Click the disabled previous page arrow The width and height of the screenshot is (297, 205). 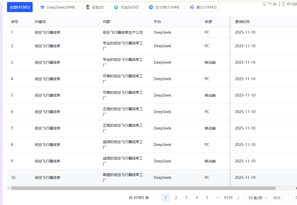(155, 198)
